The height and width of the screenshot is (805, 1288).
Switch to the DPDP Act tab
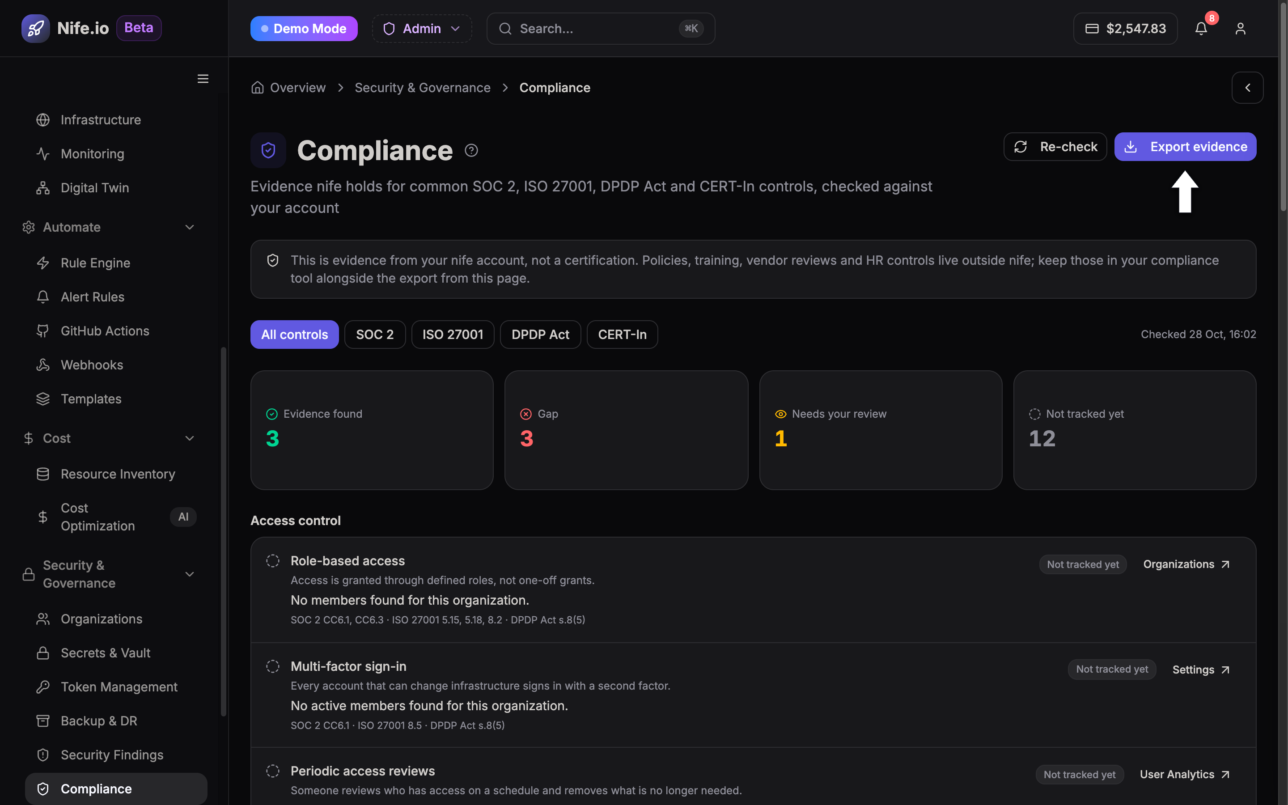[540, 335]
